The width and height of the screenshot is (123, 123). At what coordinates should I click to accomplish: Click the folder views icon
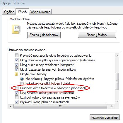[x=16, y=29]
